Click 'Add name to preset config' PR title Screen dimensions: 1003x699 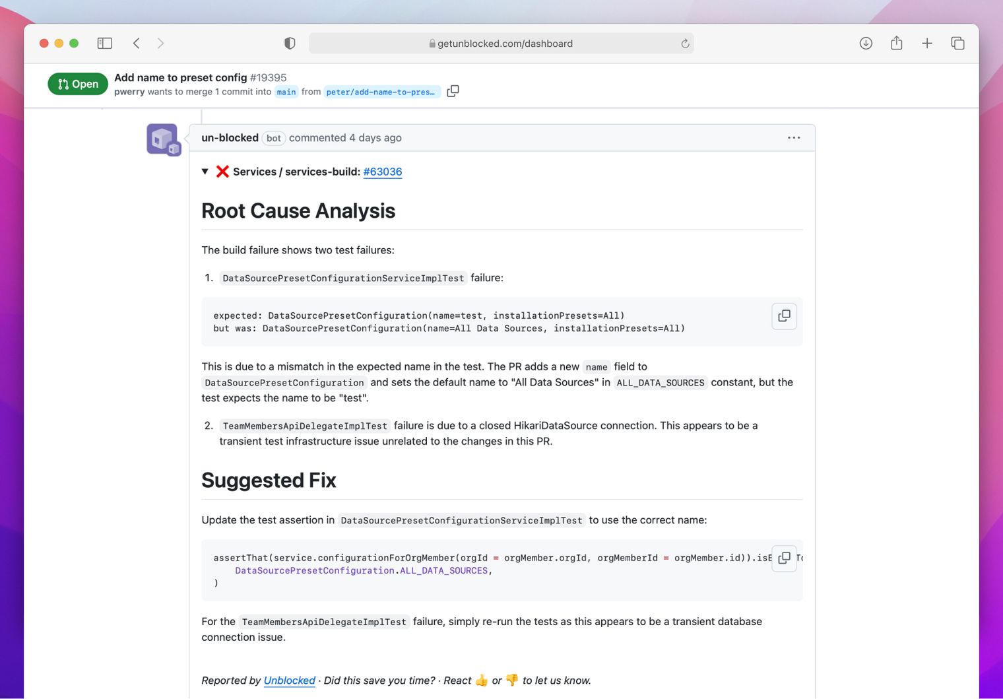click(x=181, y=77)
